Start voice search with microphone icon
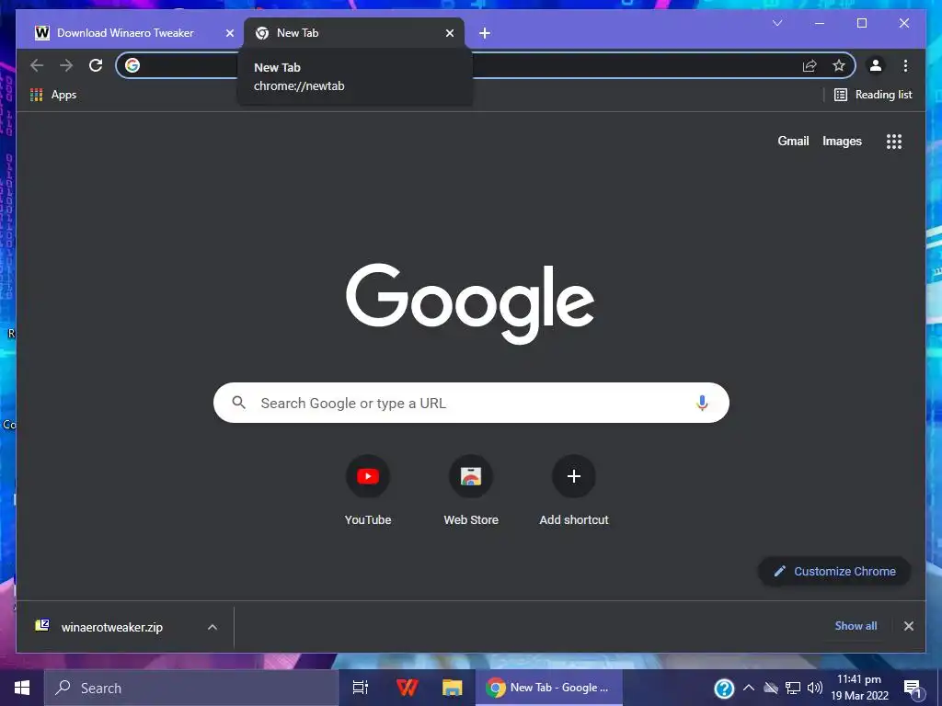Image resolution: width=942 pixels, height=706 pixels. [x=702, y=403]
